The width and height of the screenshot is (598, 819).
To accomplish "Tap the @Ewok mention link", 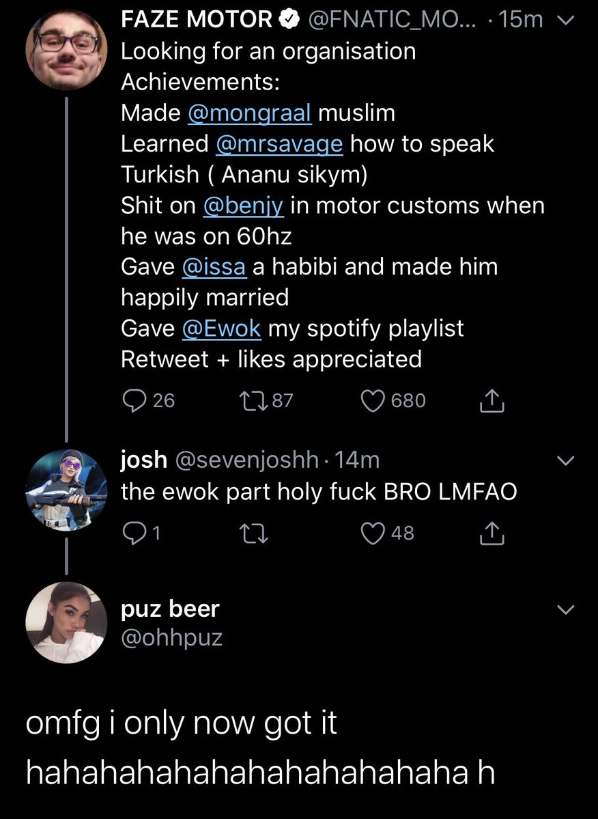I will pos(221,329).
